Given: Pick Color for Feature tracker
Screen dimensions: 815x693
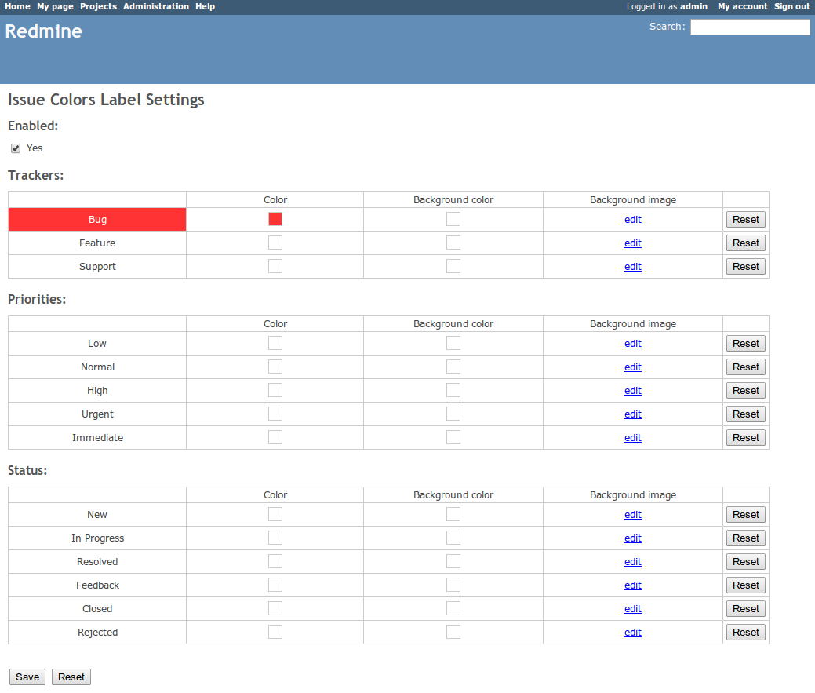Looking at the screenshot, I should [x=275, y=243].
